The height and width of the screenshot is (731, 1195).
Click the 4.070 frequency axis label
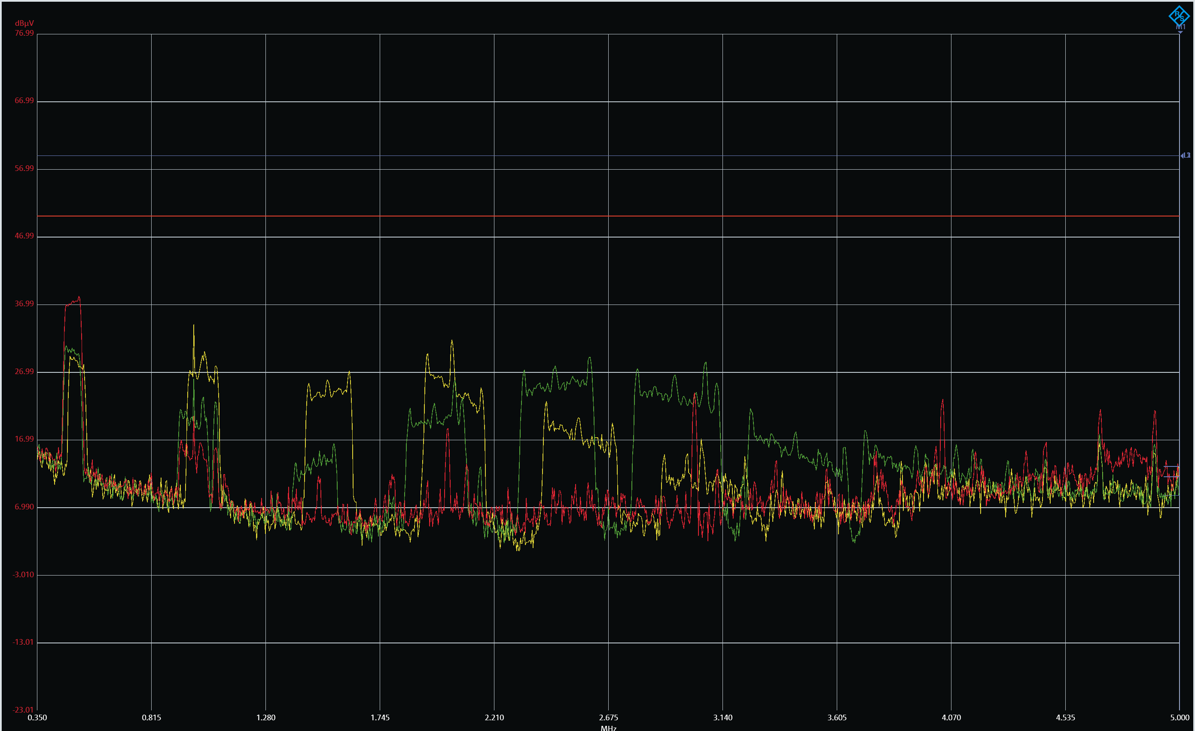tap(951, 717)
